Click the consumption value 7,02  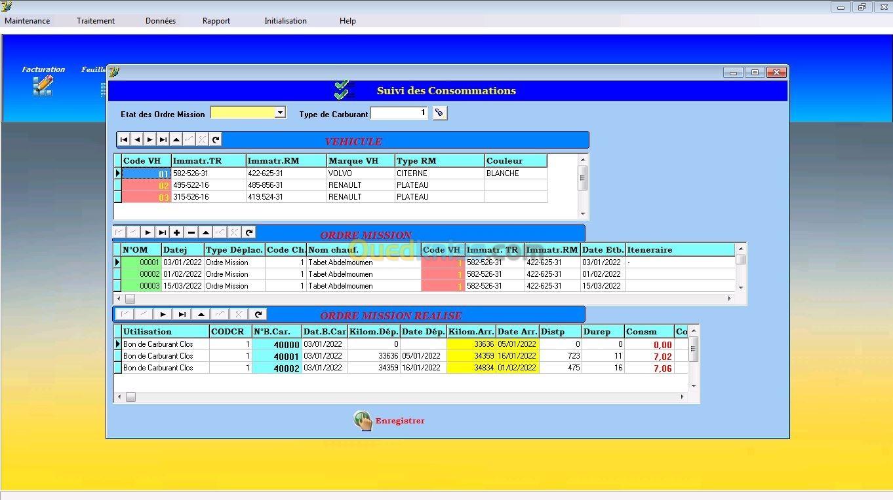click(x=649, y=356)
